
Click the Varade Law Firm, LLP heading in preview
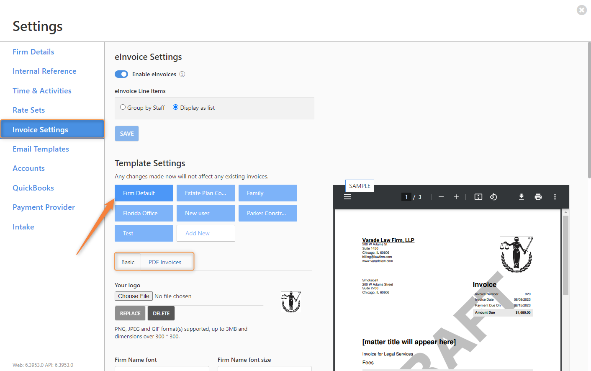388,240
